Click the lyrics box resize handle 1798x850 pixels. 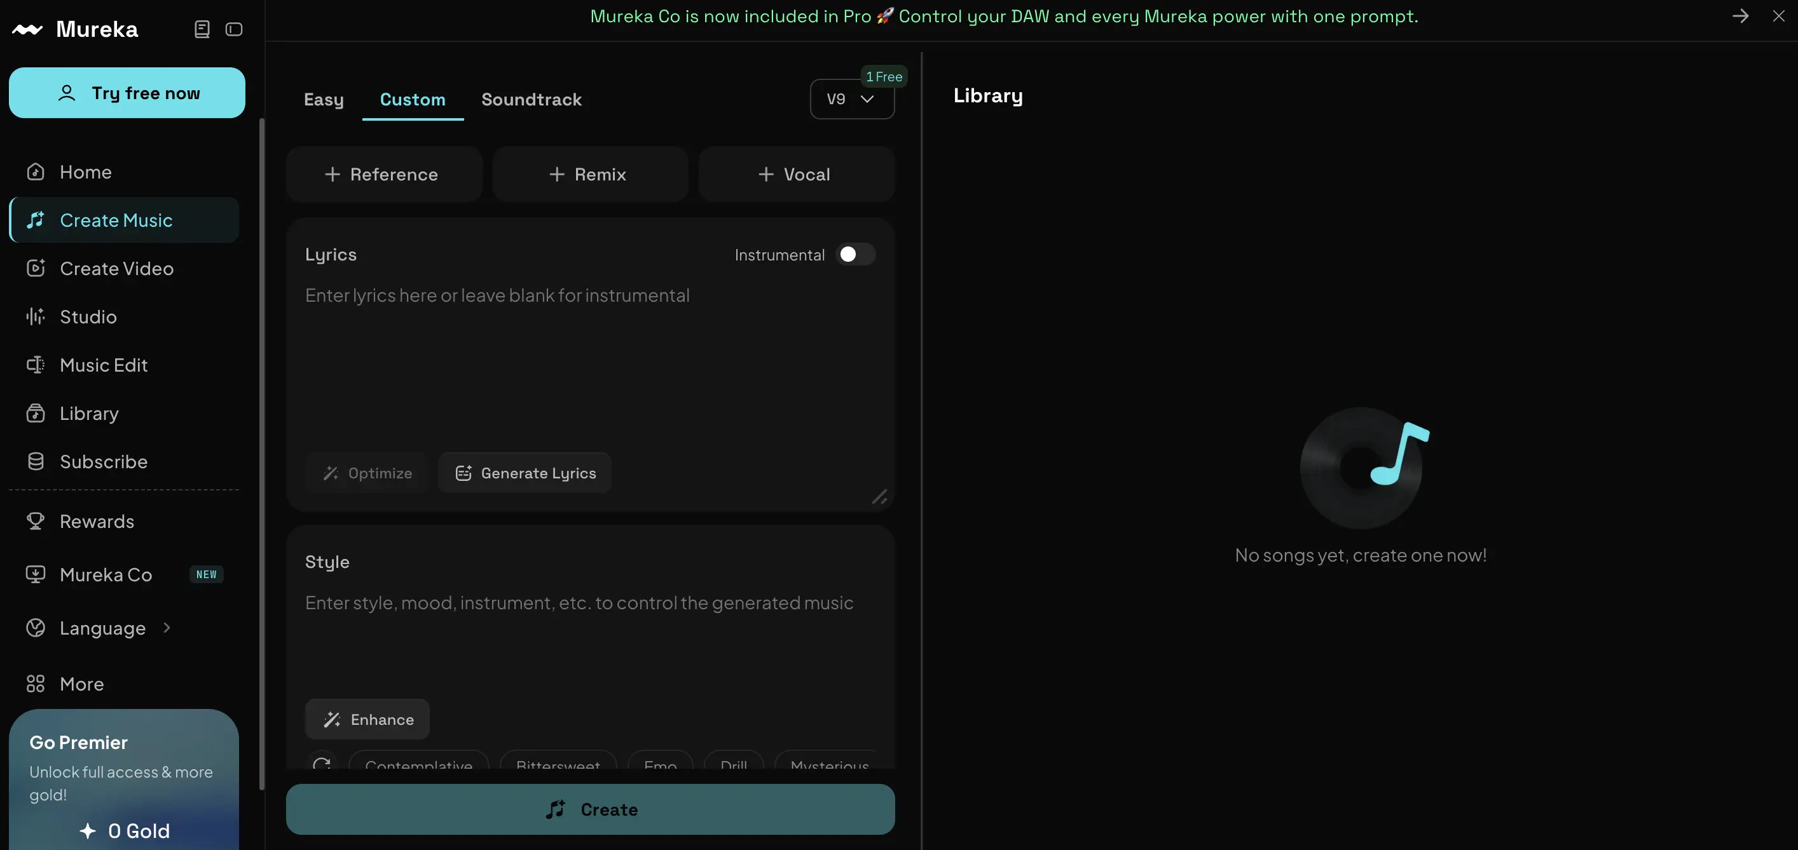tap(879, 497)
